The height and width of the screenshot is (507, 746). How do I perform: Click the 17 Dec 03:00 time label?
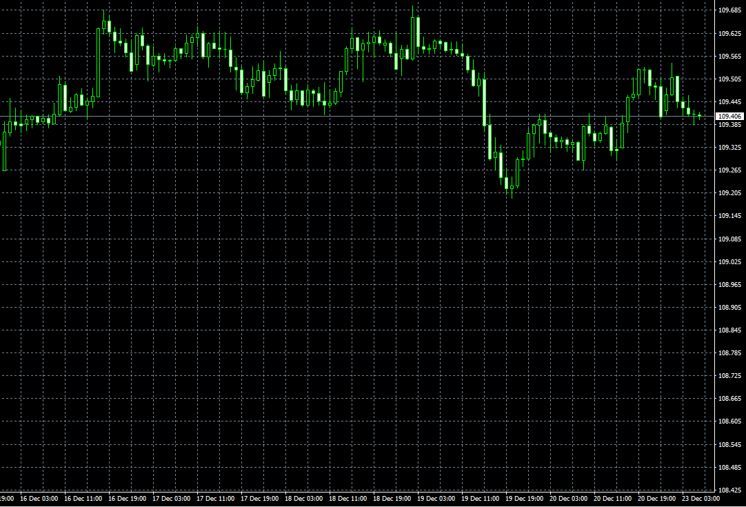[171, 499]
